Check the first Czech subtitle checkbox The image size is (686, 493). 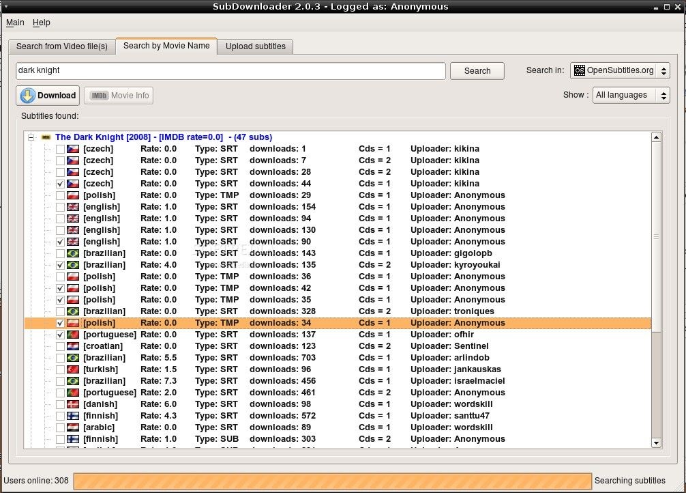click(x=61, y=149)
